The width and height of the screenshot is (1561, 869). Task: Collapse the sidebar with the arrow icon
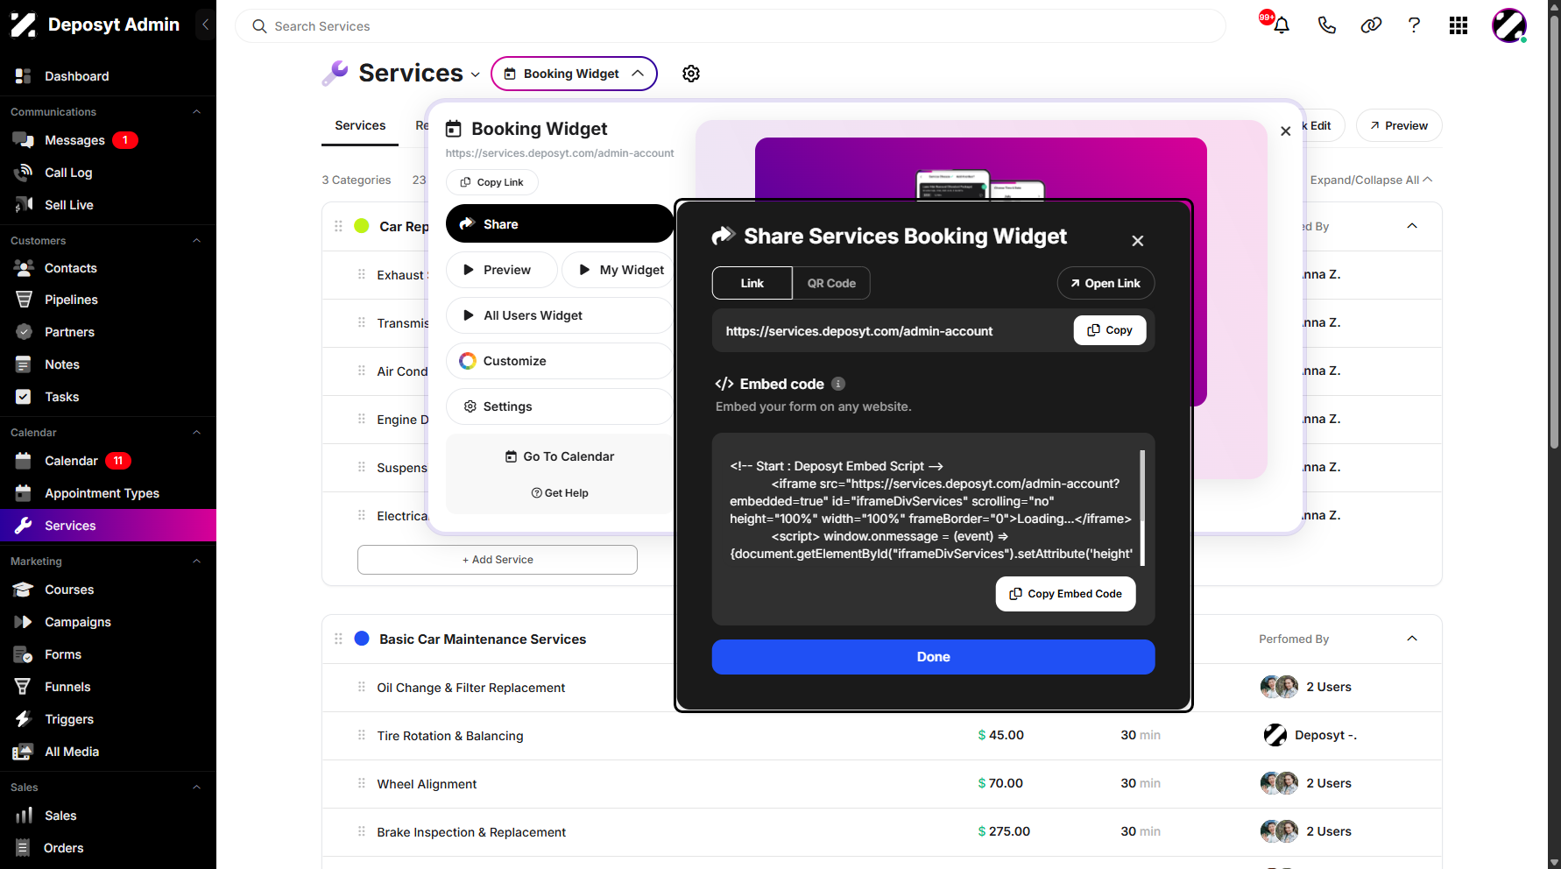(205, 25)
